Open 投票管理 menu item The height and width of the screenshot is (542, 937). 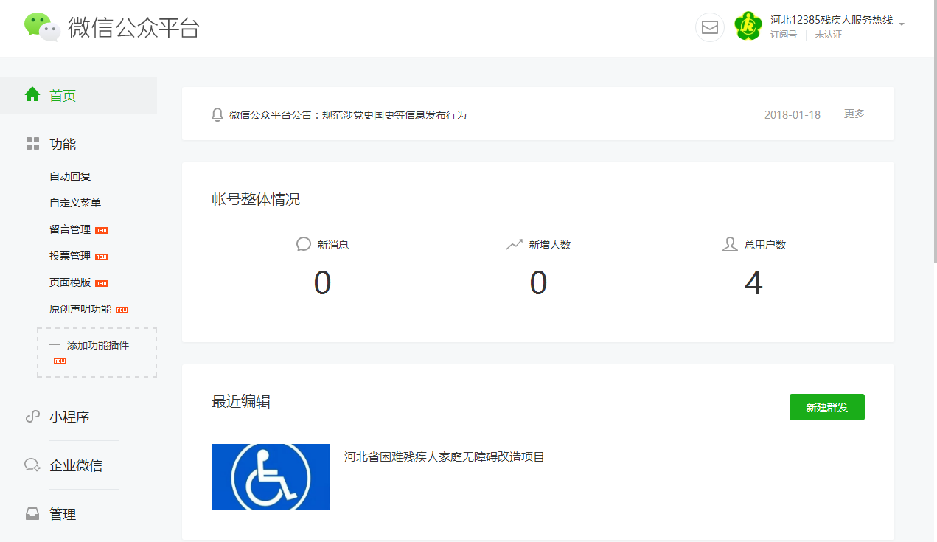70,256
